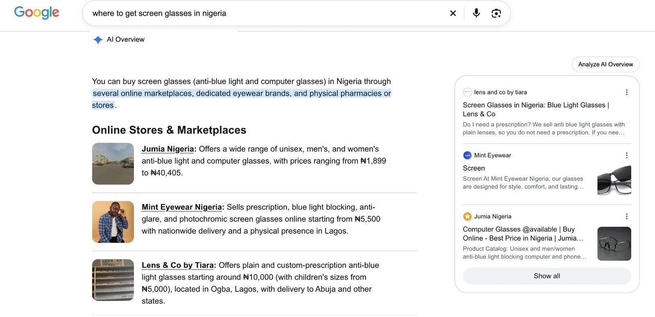Click the lens and co by tiara favicon
Viewport: 655px width, 317px height.
point(467,92)
